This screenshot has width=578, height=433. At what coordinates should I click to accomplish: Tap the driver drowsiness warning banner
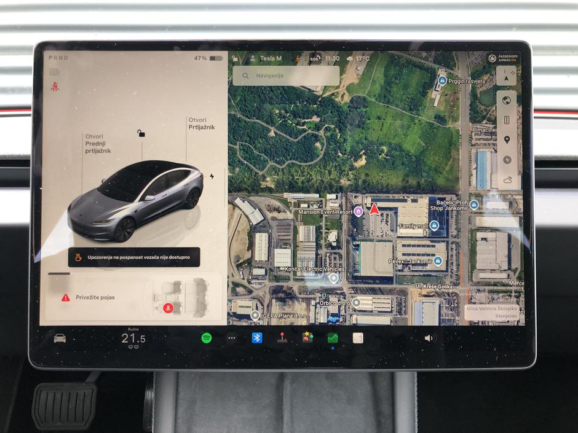(134, 257)
